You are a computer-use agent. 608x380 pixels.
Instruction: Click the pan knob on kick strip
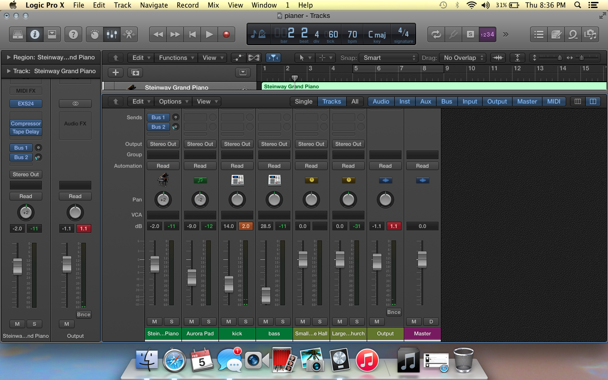237,200
